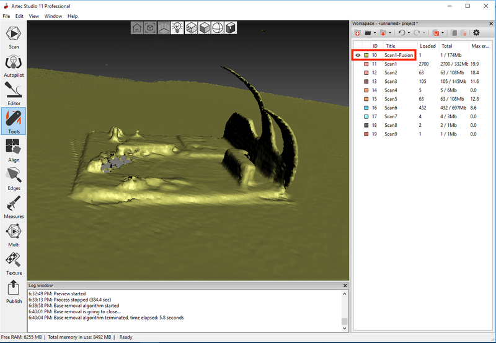Toggle the grid planes display button
496x343 pixels.
point(164,28)
